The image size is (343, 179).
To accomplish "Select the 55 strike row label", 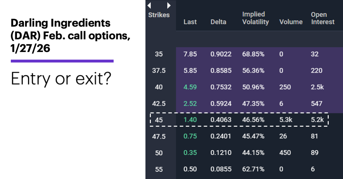I will coord(159,169).
